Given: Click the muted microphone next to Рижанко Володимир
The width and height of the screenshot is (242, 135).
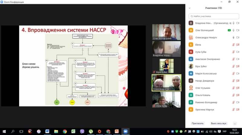Looking at the screenshot, I should tap(234, 103).
